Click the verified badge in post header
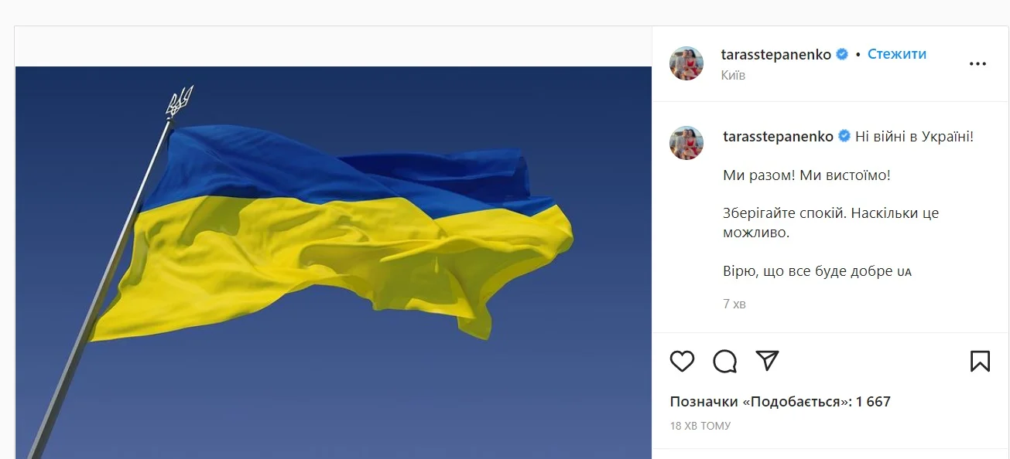This screenshot has width=1010, height=459. pos(842,54)
